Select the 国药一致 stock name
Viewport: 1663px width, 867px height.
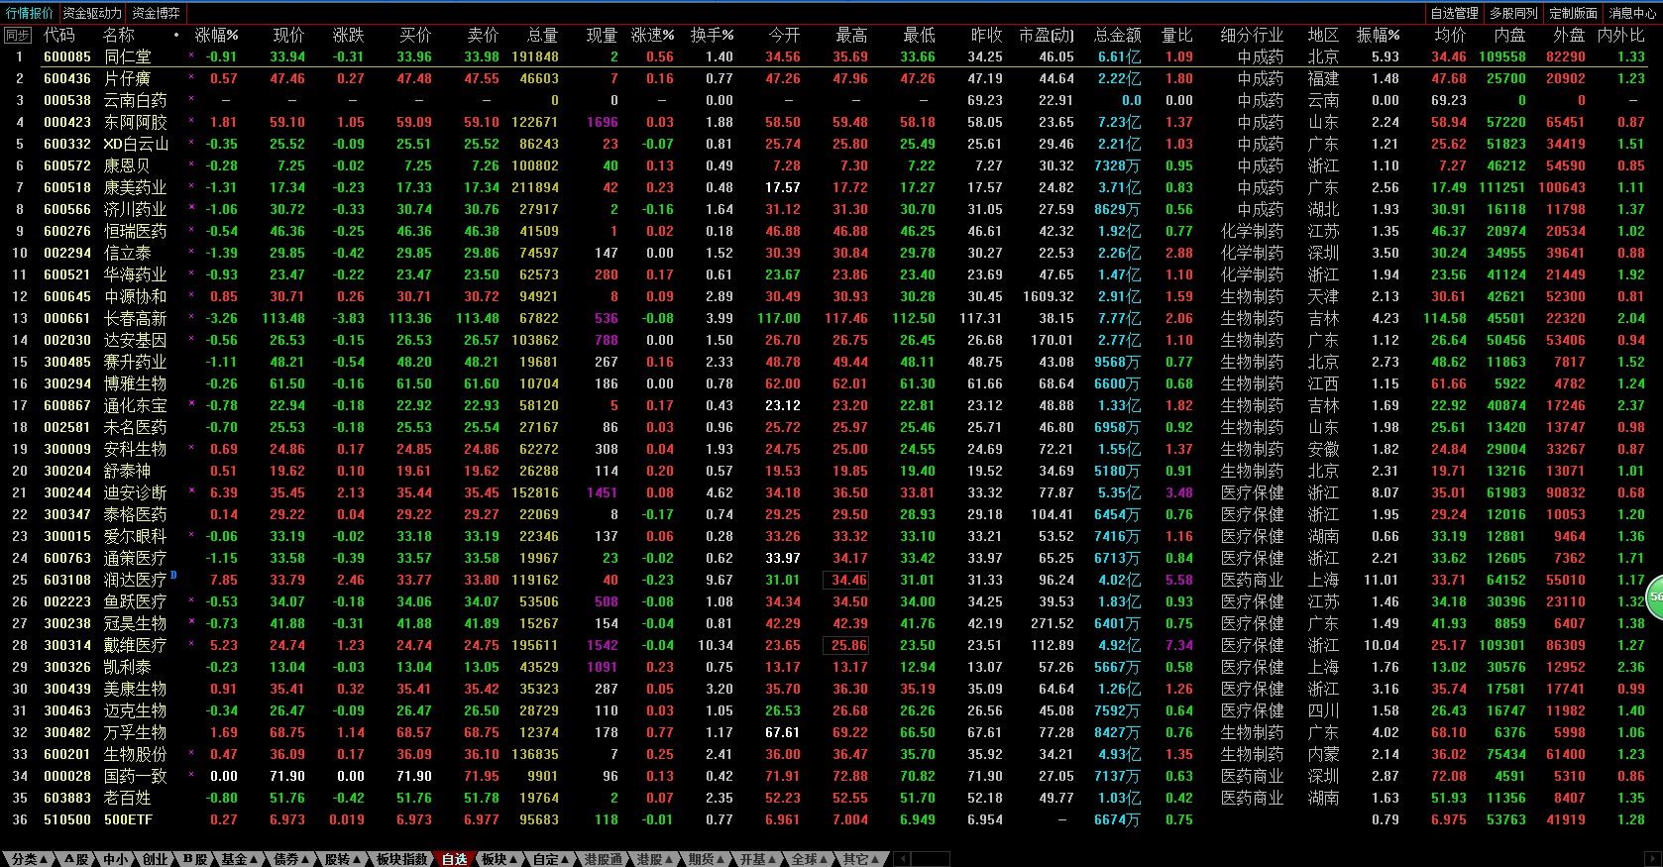pos(136,776)
